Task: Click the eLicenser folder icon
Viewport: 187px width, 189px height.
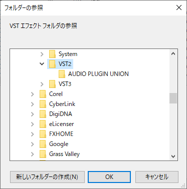Action: [43, 124]
